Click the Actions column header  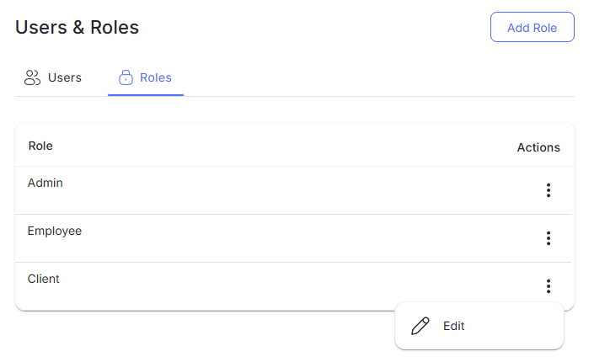[x=538, y=147]
